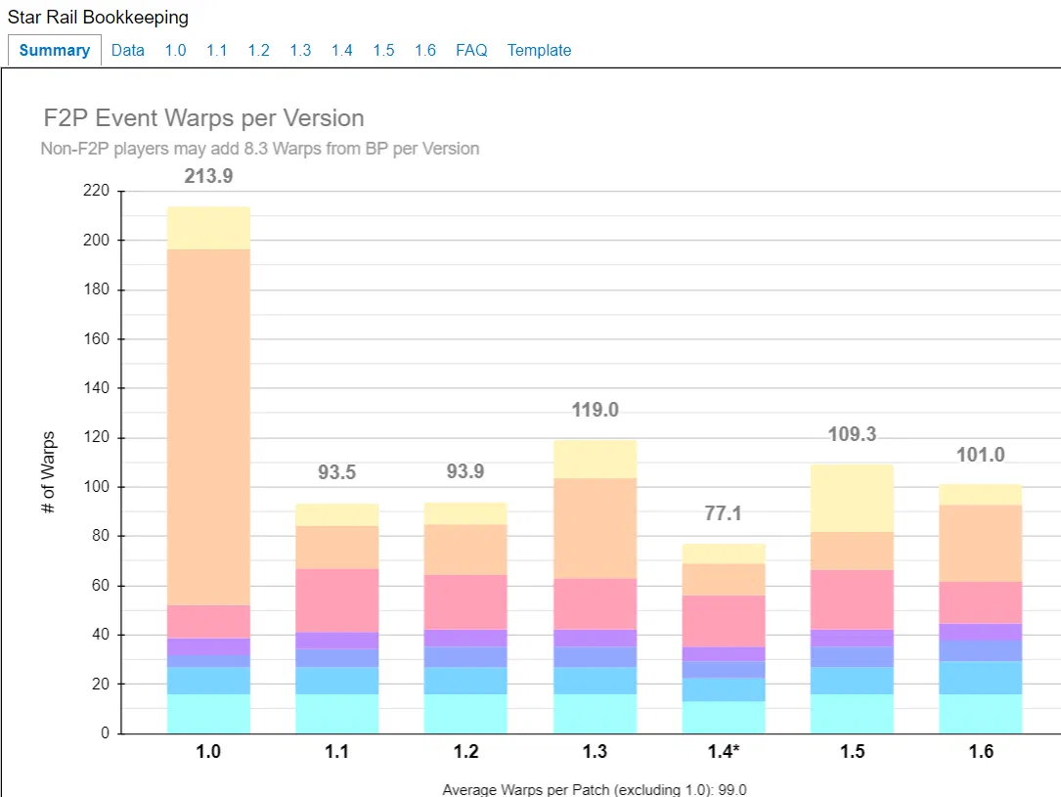Open the 1.4 version tab
Viewport: 1061px width, 797px height.
pos(341,50)
